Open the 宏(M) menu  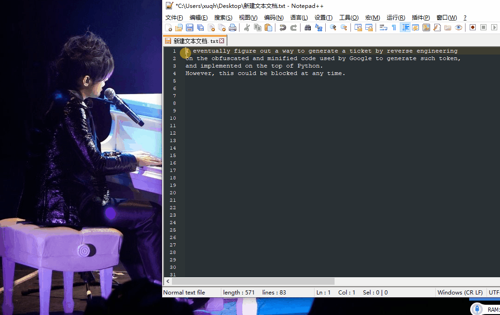click(x=372, y=18)
